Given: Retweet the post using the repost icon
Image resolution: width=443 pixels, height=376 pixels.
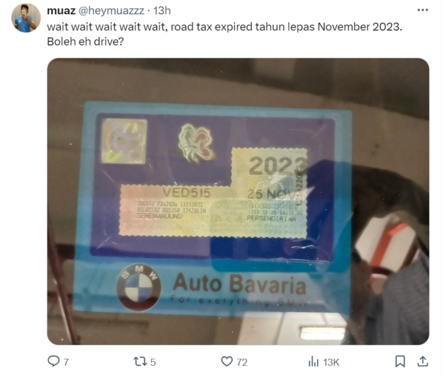Looking at the screenshot, I should click(x=140, y=362).
